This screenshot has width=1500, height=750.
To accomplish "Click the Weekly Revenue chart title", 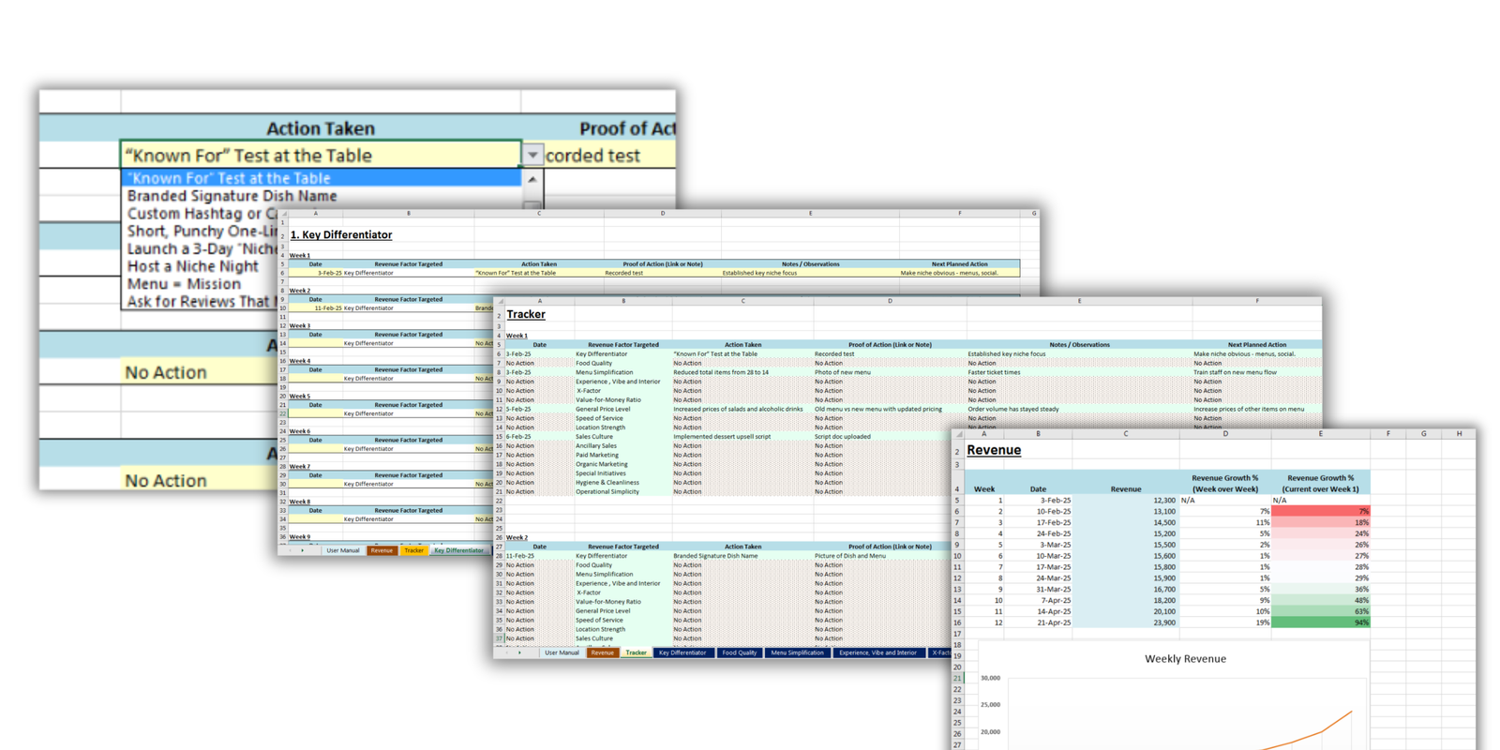I will click(1185, 659).
